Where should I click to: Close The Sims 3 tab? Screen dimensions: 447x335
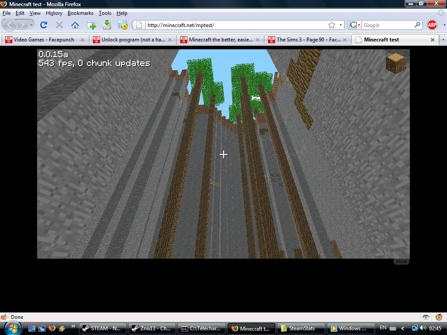point(345,40)
